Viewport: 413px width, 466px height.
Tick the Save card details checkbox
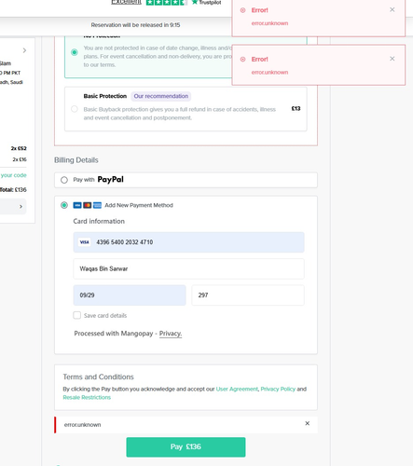tap(77, 315)
